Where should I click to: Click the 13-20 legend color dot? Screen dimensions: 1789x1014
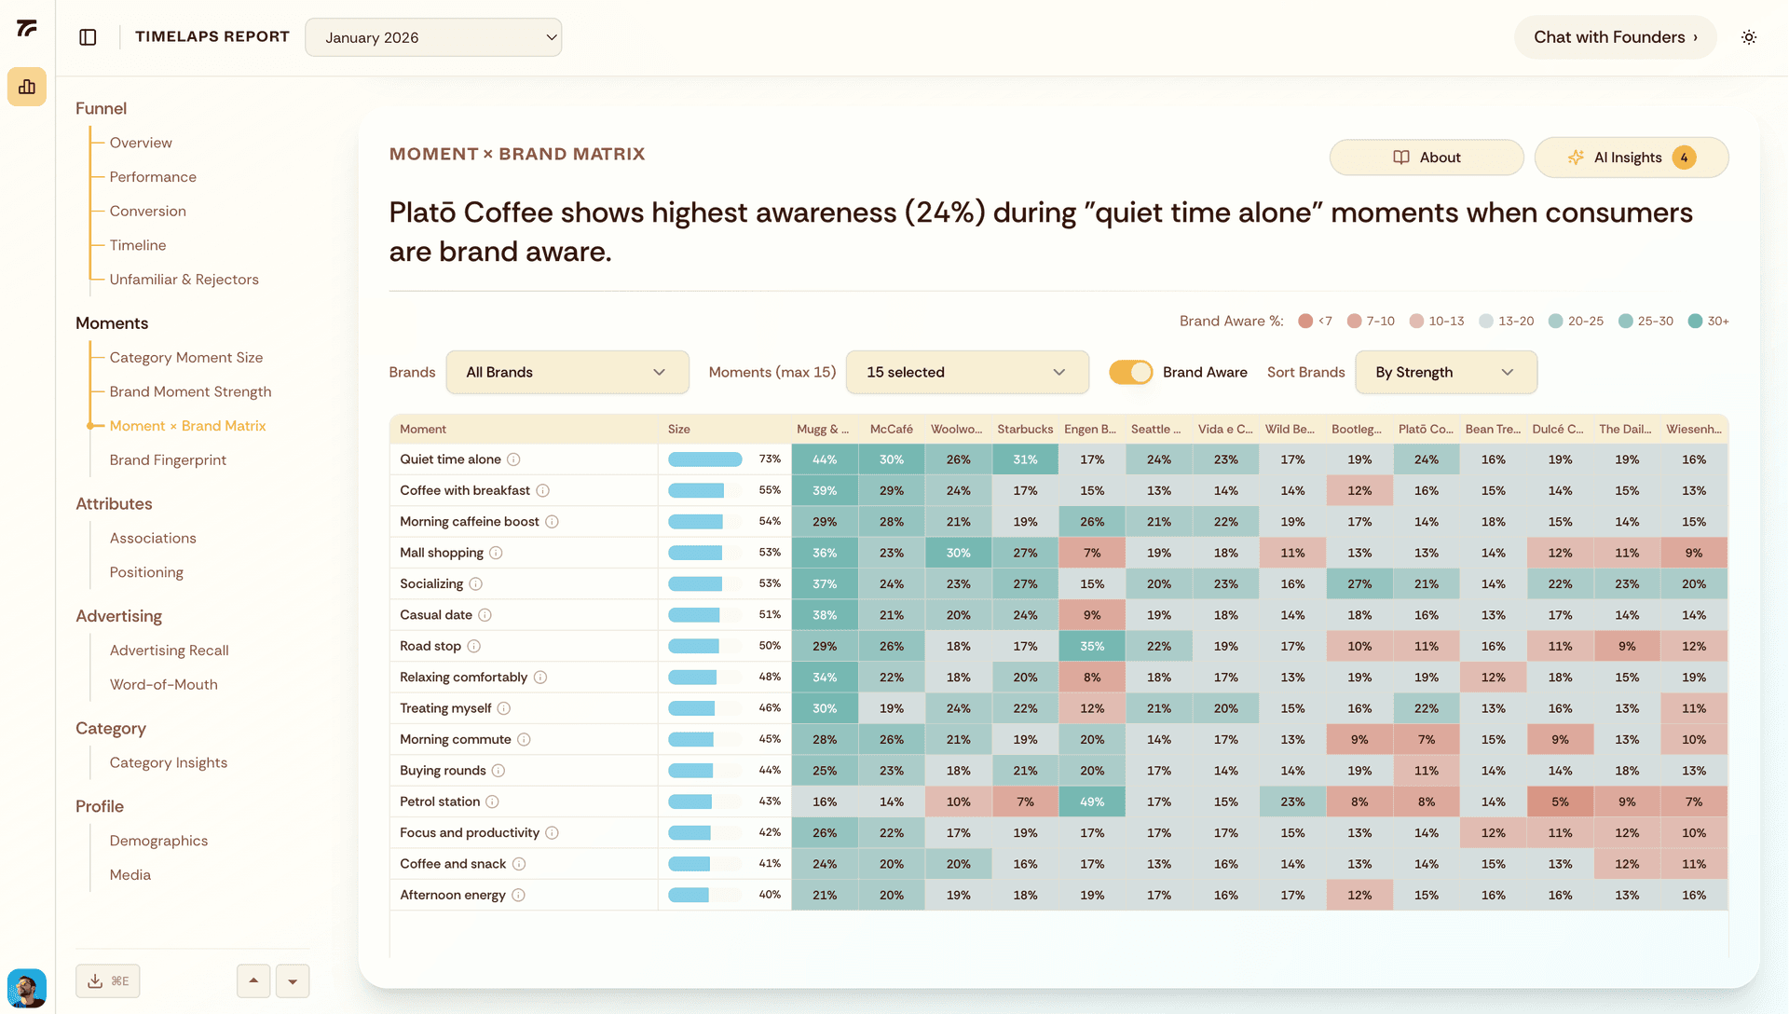(x=1486, y=321)
